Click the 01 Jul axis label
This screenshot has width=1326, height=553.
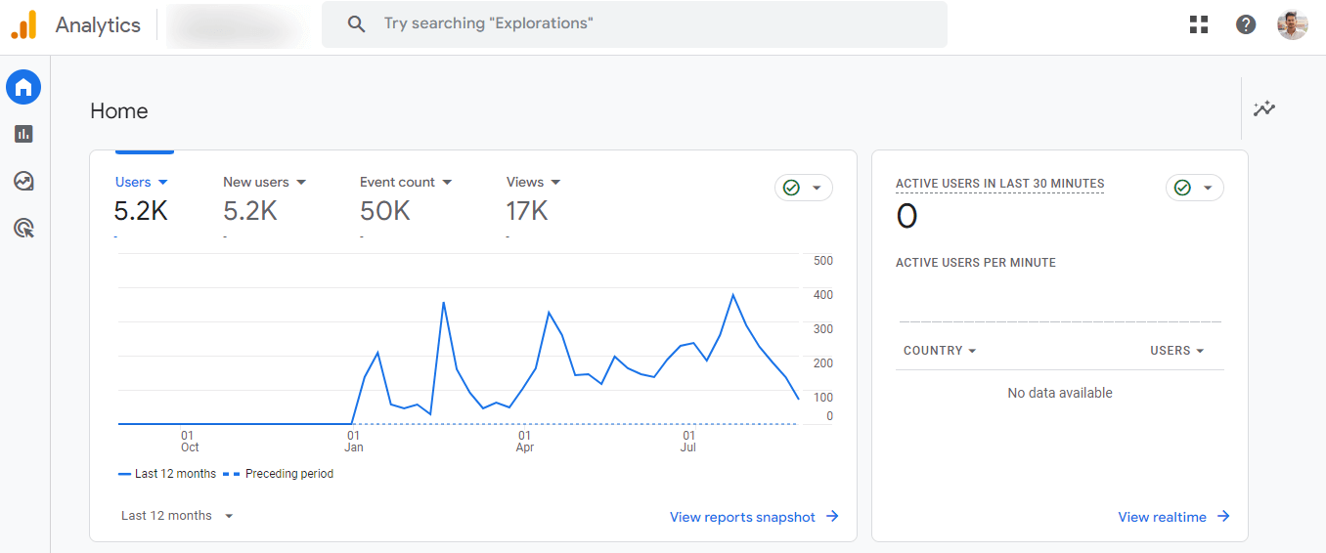pyautogui.click(x=688, y=442)
